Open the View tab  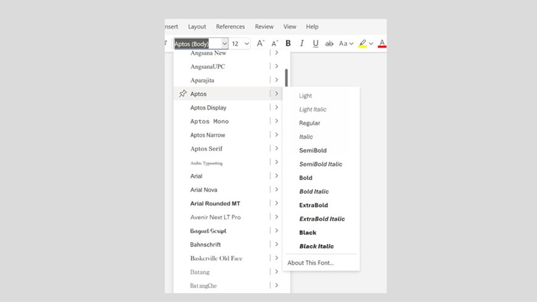pos(290,27)
